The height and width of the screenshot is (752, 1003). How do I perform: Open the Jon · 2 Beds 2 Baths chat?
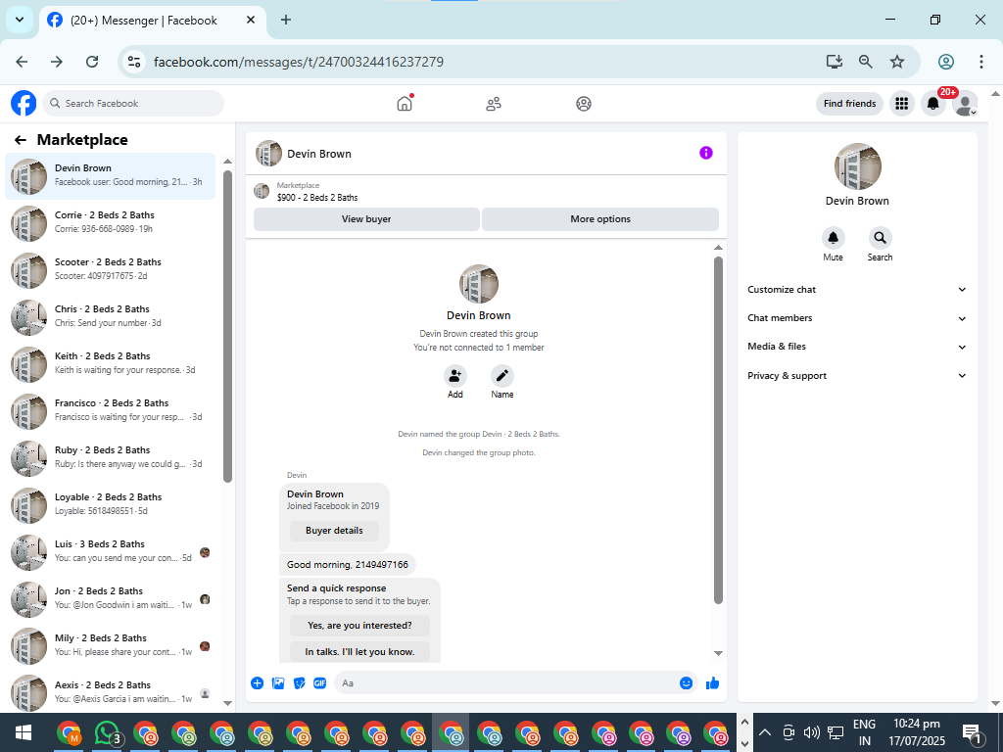(x=110, y=598)
